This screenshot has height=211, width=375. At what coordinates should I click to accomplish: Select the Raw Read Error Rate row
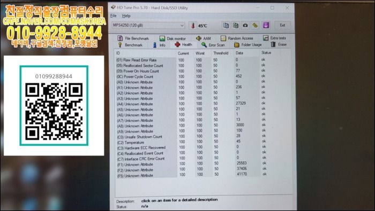(191, 60)
